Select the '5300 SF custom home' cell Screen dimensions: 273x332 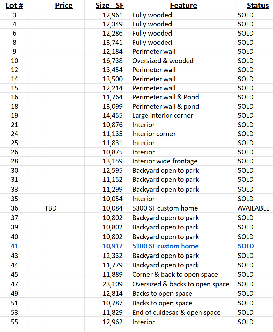[165, 208]
